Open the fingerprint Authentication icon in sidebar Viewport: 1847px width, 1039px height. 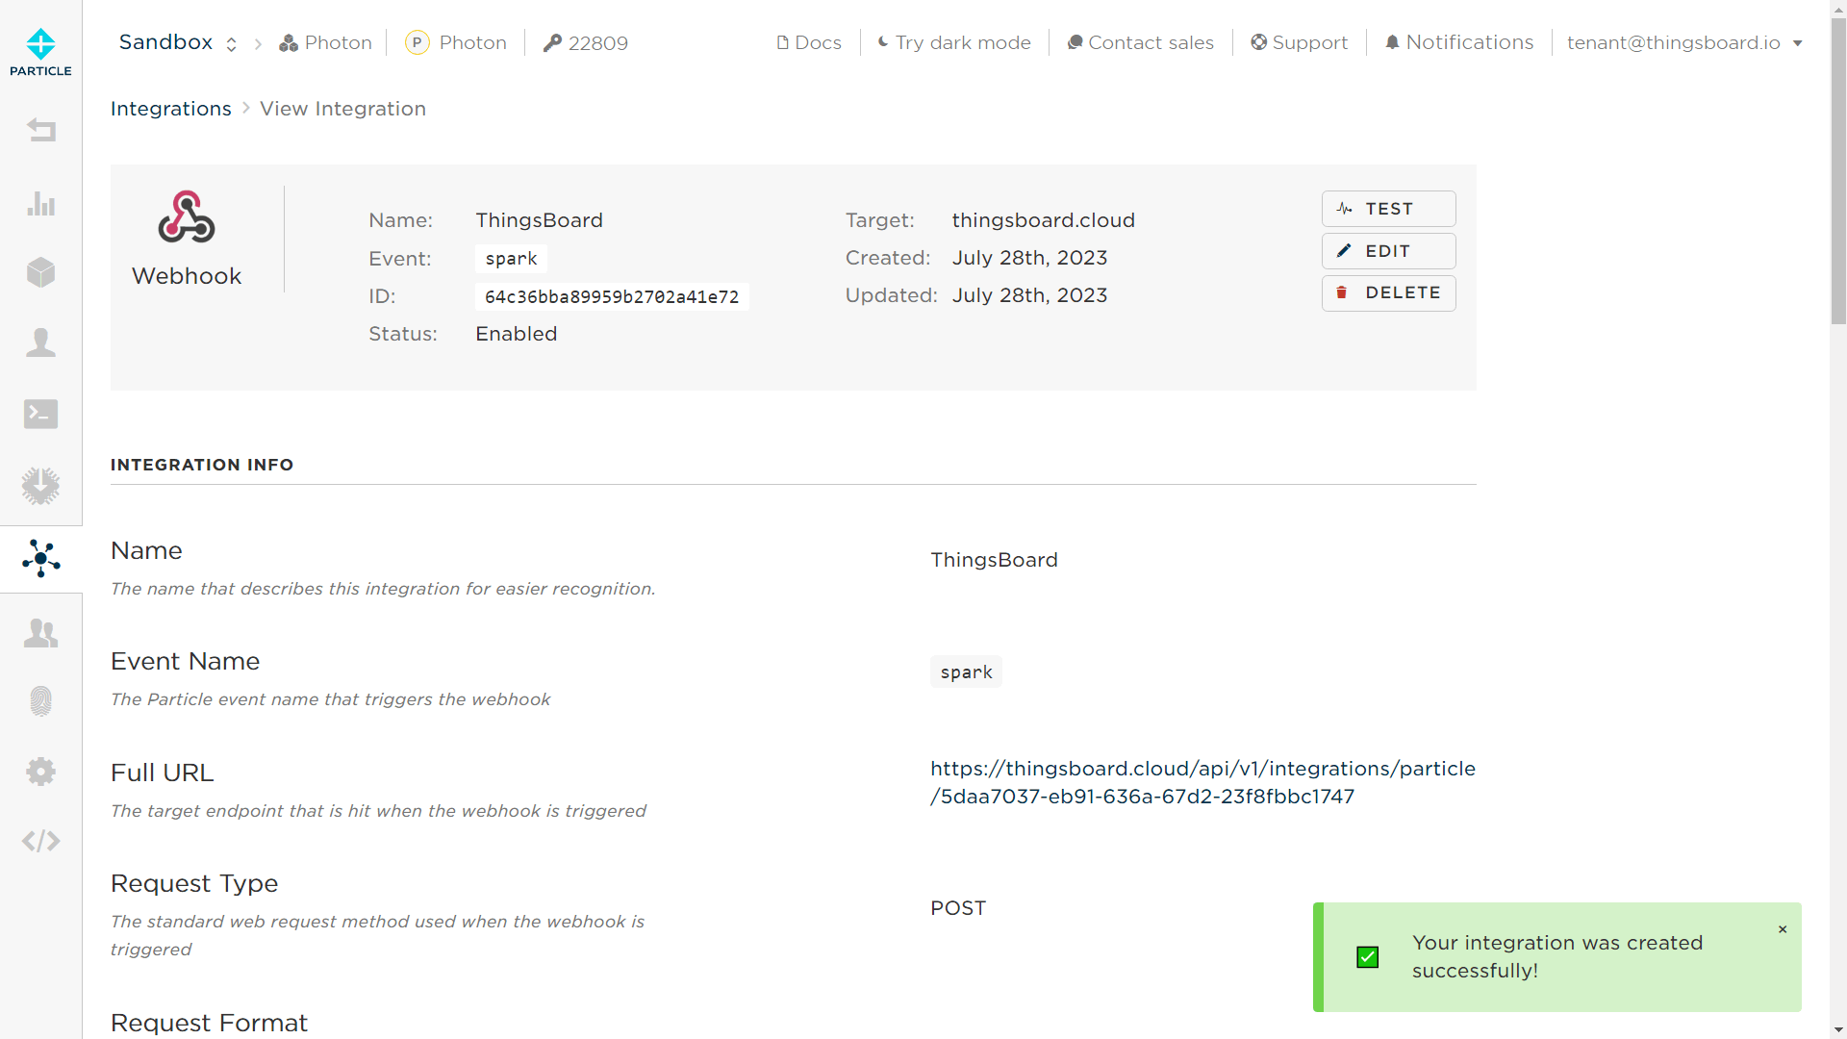(40, 701)
